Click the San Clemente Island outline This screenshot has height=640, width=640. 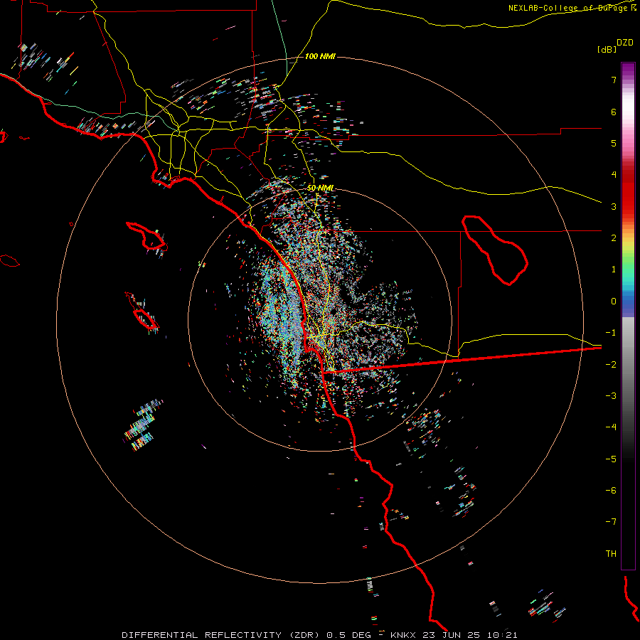(142, 311)
